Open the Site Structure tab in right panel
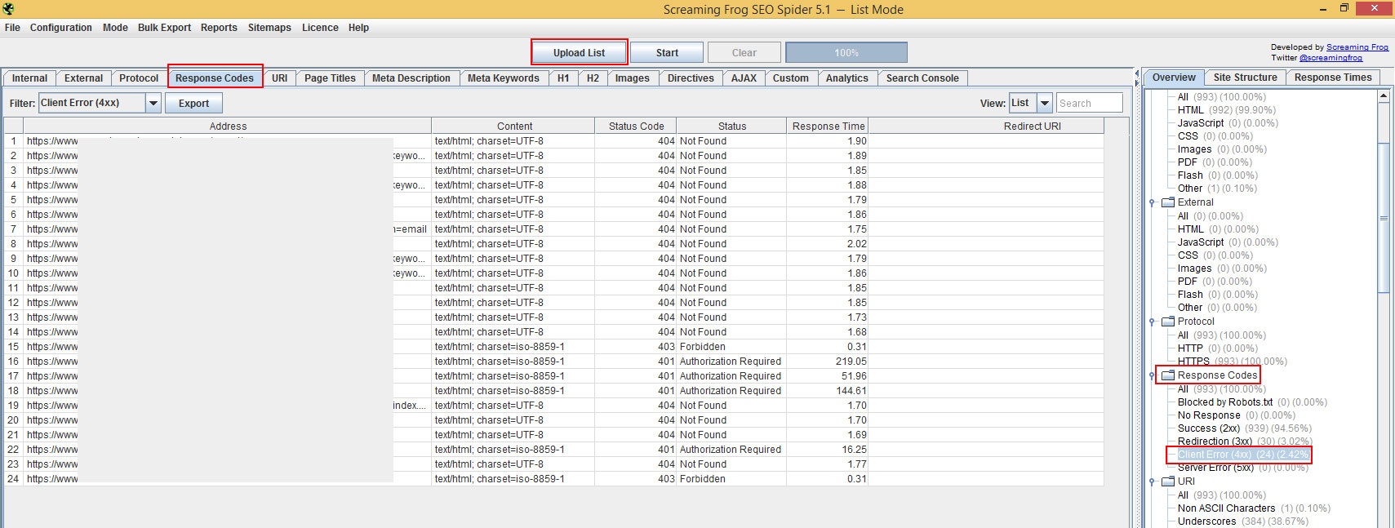 (1245, 78)
